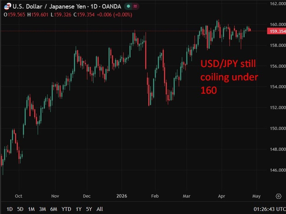The image size is (286, 214).
Task: Click the red 159.354 price label
Action: (277, 30)
